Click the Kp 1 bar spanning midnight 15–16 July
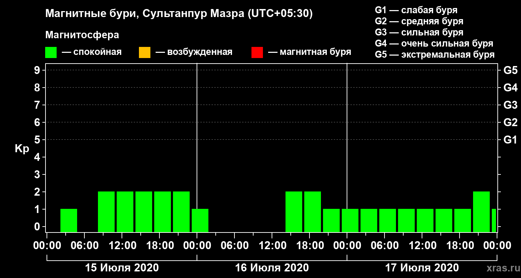The image size is (521, 278). pyautogui.click(x=200, y=220)
